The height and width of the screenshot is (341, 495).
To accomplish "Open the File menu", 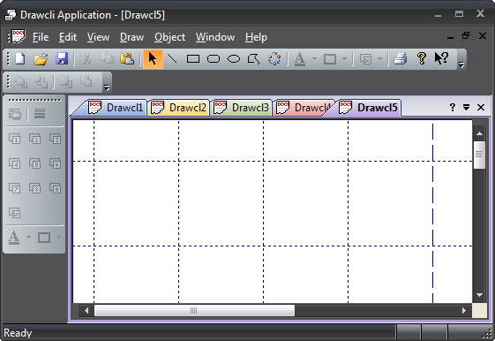I will pyautogui.click(x=41, y=37).
